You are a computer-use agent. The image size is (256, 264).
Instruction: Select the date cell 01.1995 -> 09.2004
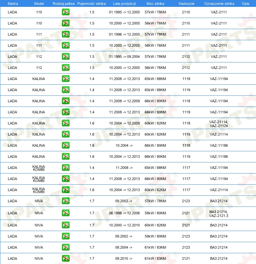[x=124, y=57]
